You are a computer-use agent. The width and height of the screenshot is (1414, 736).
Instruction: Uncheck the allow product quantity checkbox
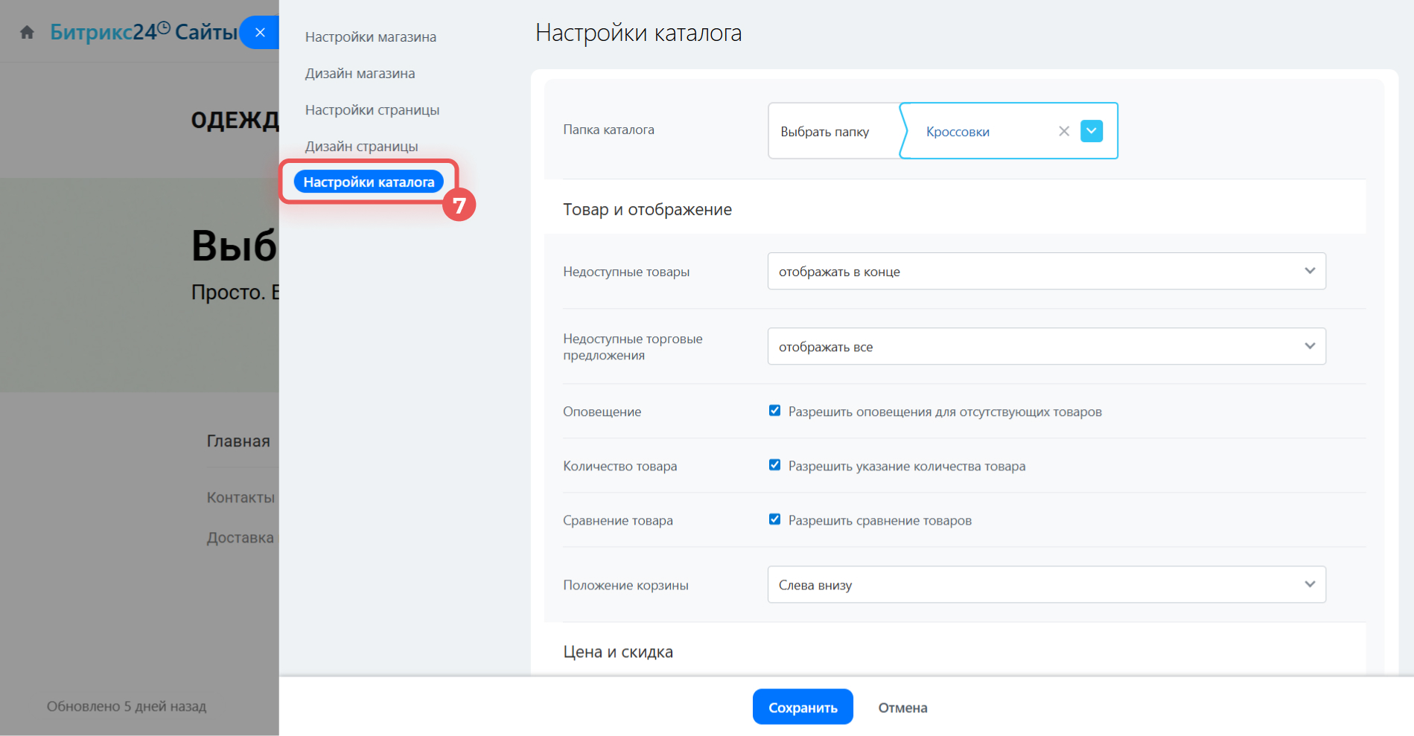775,465
